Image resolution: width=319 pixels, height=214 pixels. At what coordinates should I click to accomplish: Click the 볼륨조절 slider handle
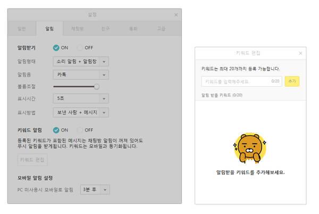[97, 87]
